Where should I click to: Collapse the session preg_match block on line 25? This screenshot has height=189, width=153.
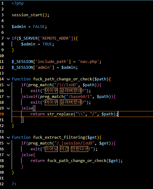pos(8,143)
